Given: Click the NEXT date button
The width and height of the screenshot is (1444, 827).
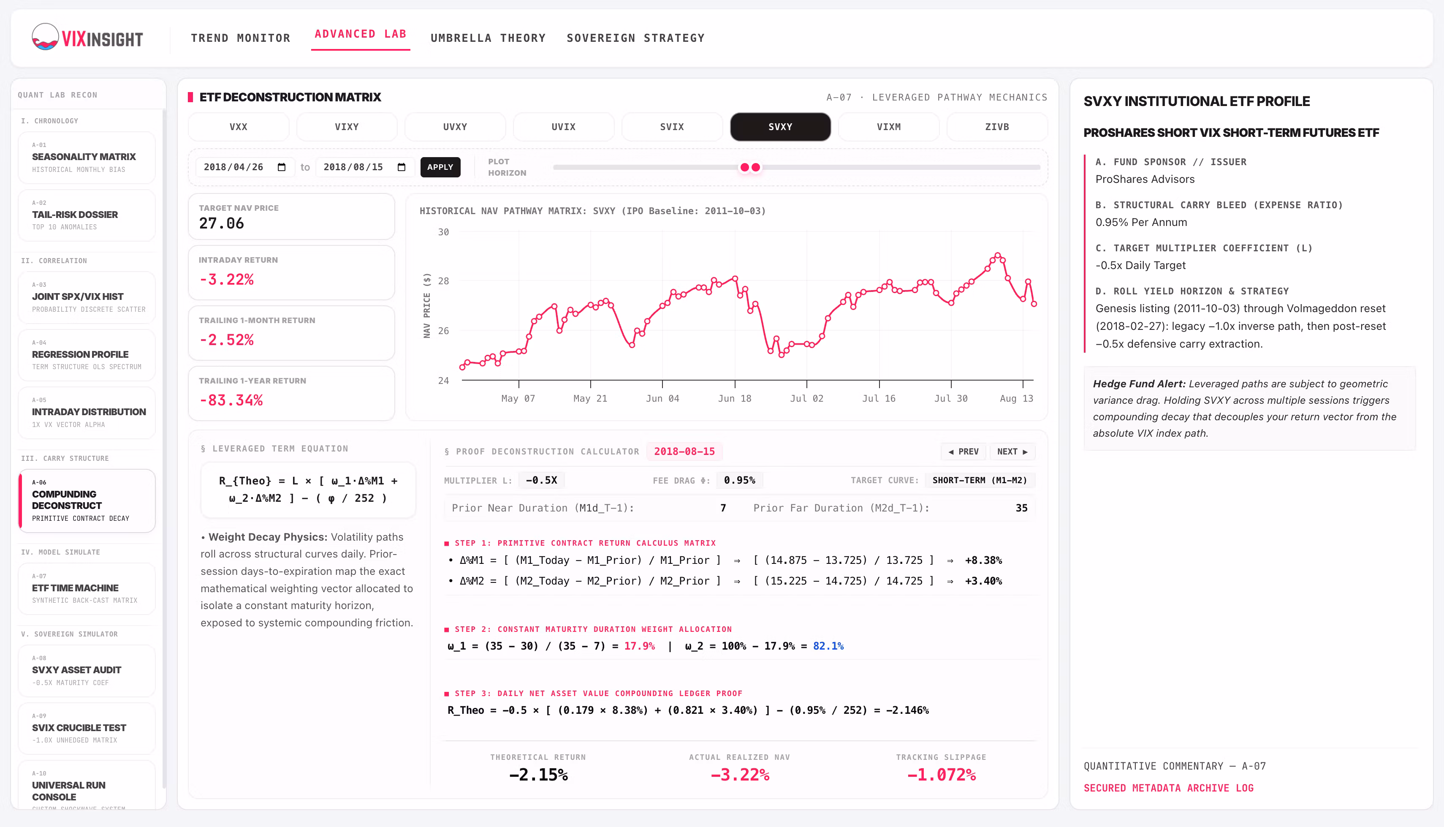Looking at the screenshot, I should [1012, 452].
